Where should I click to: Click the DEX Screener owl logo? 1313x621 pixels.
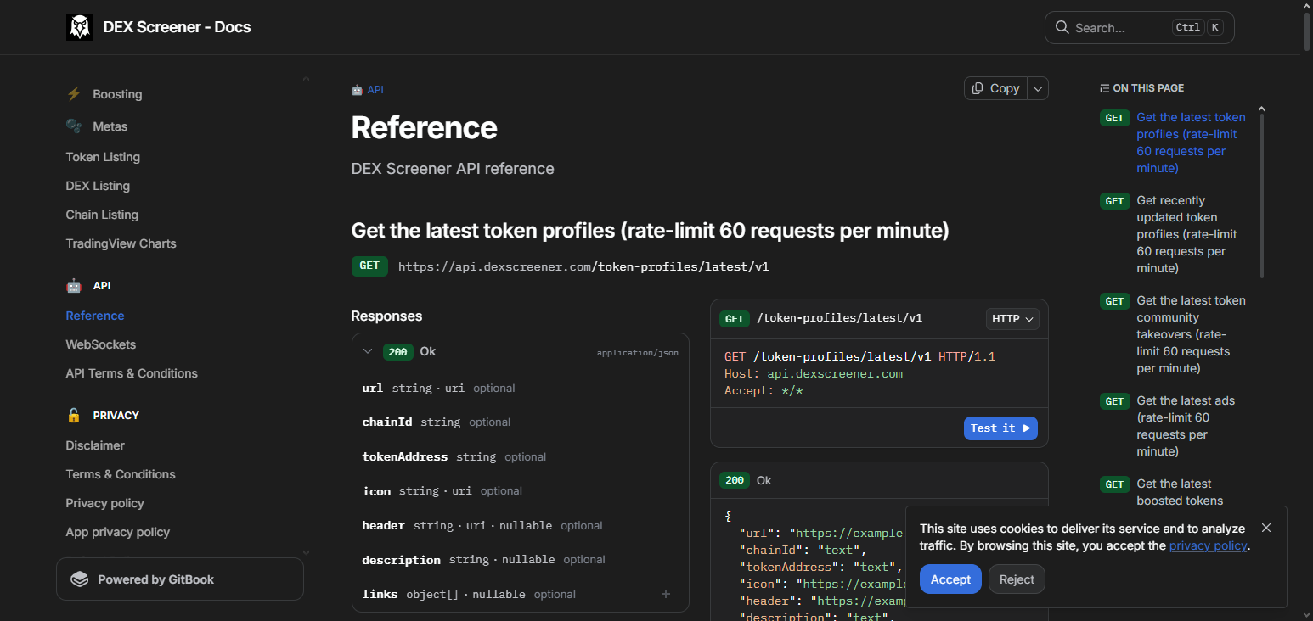click(80, 27)
